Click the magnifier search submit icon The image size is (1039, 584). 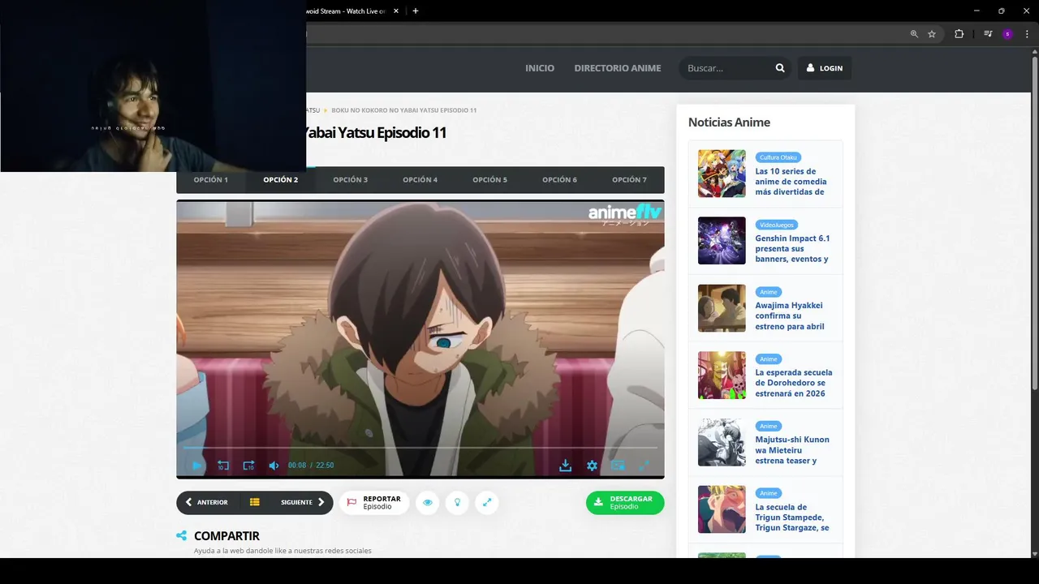tap(780, 68)
